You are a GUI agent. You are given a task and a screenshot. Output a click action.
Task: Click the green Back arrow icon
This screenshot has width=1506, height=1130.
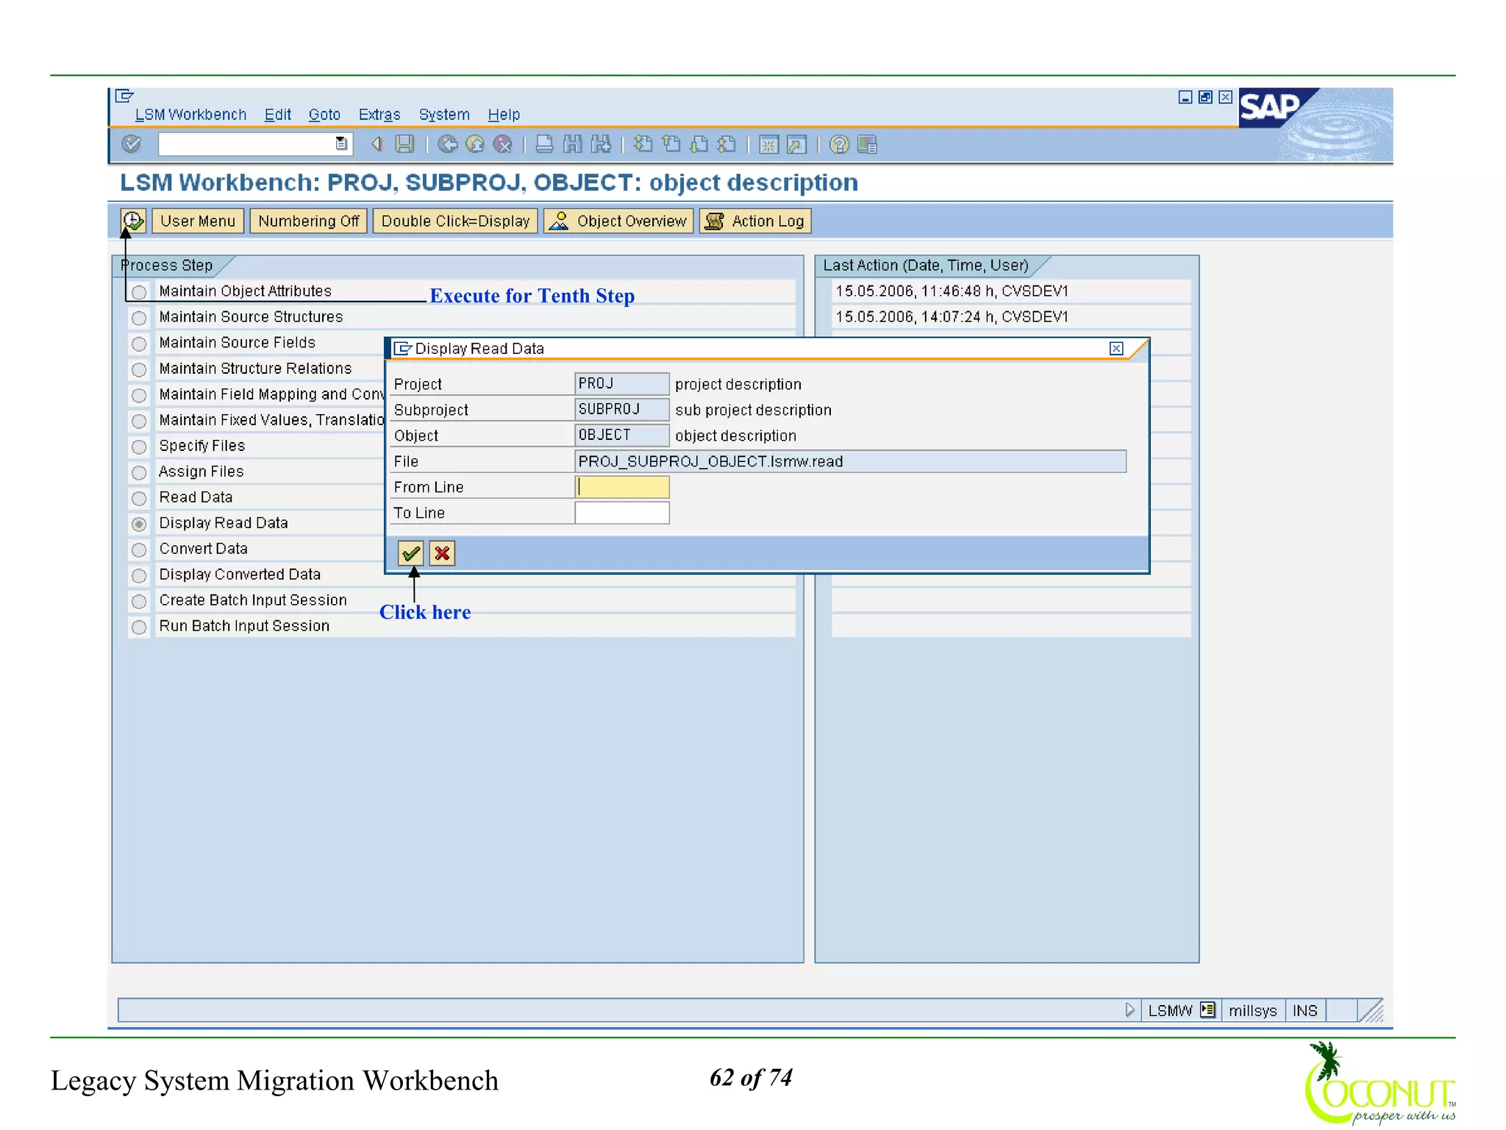coord(447,144)
